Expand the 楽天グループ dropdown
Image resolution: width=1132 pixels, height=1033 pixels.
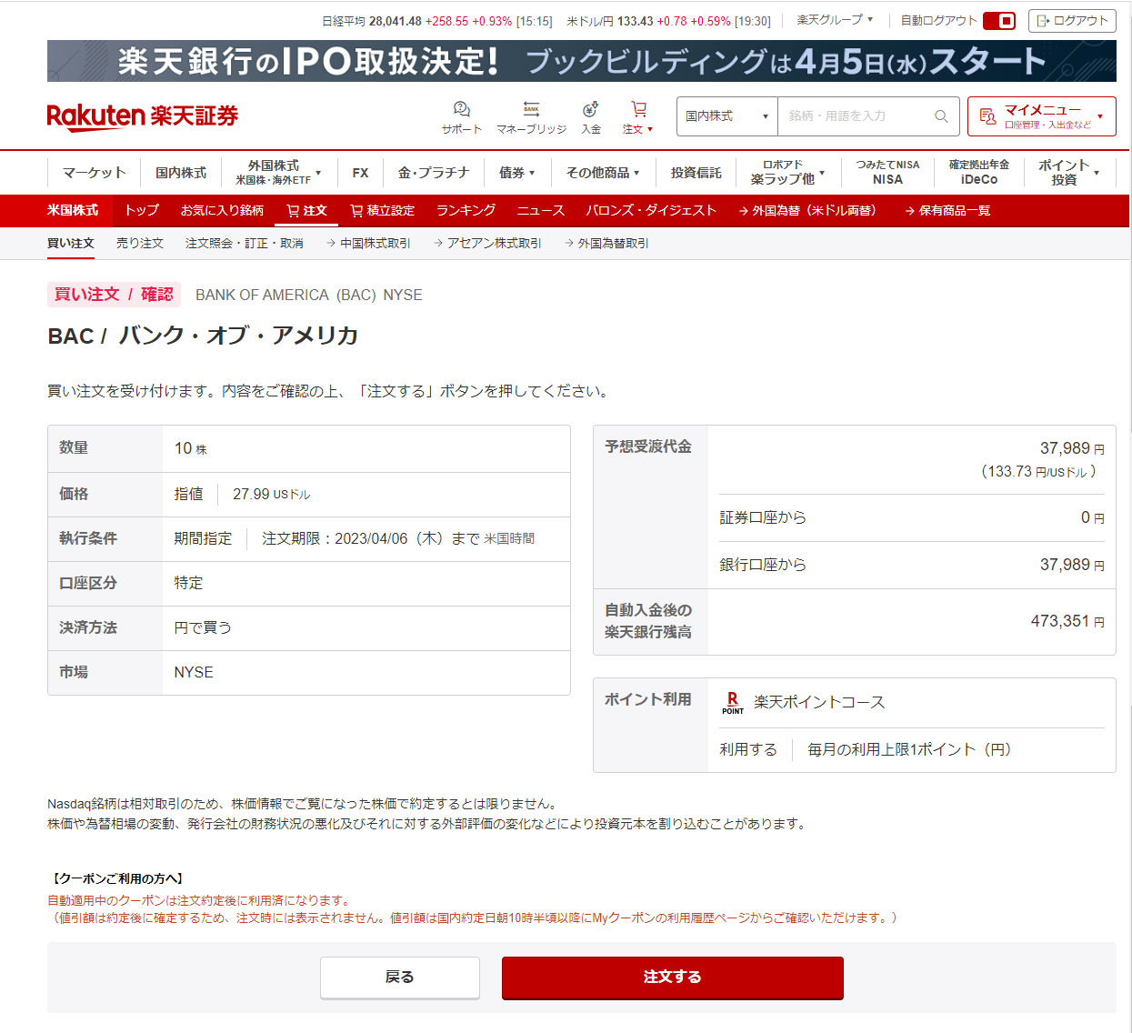pos(835,20)
